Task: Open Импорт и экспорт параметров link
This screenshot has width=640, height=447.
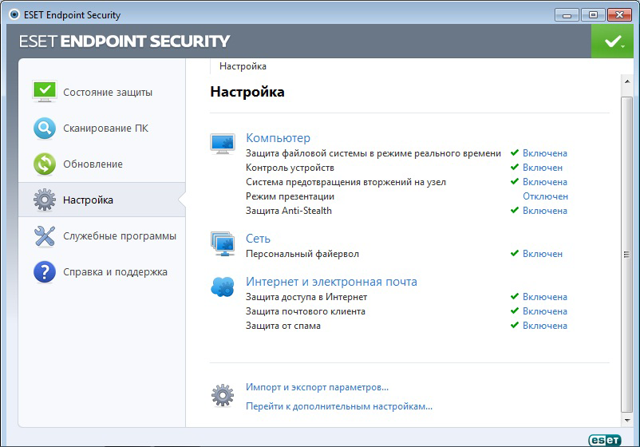Action: coord(317,387)
